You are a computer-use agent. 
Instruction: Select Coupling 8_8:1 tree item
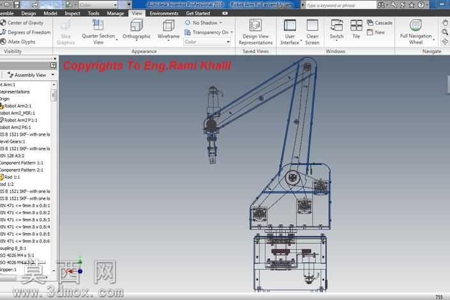click(x=13, y=248)
